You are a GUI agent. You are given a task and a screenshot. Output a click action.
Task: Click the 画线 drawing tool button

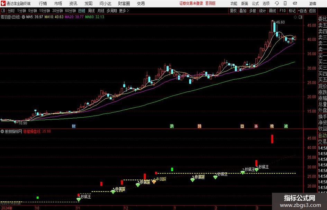click(x=272, y=11)
